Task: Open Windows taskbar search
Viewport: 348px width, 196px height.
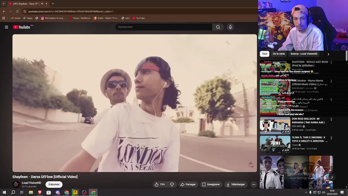Action: pos(13,192)
